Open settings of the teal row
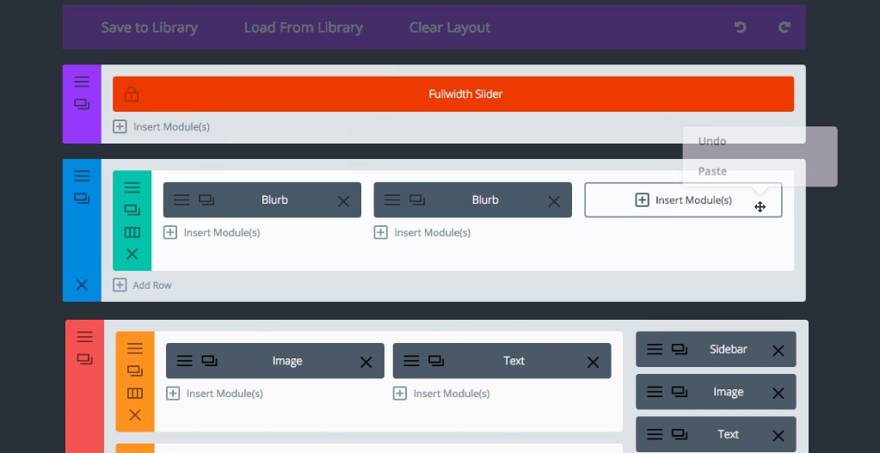880x453 pixels. point(132,187)
